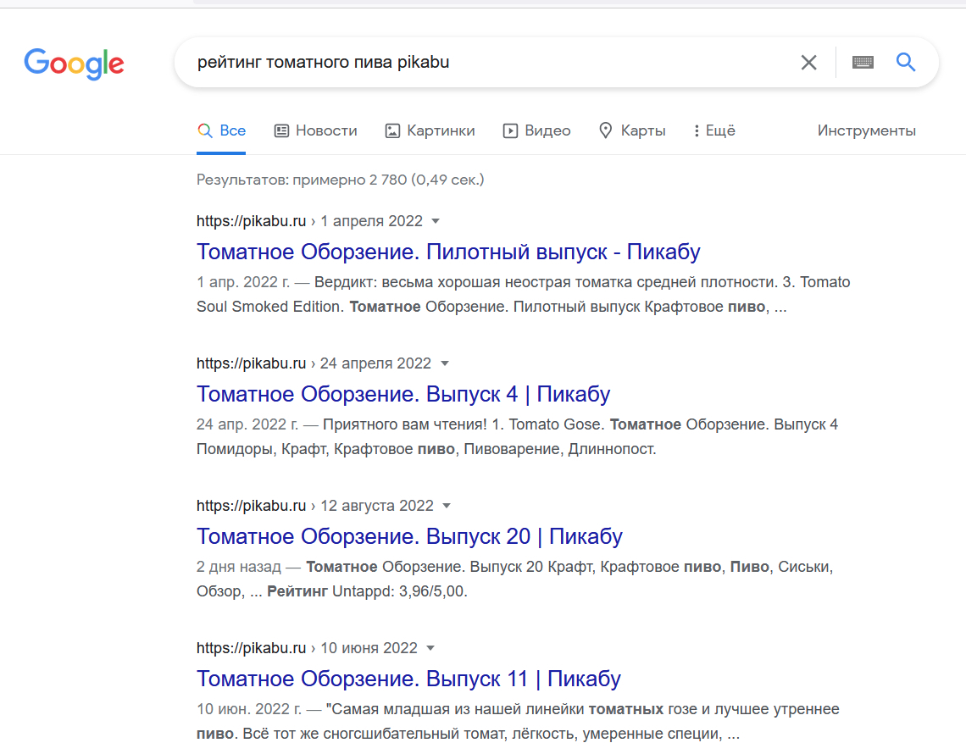Open Томатное Оборзение. Выпуск 11 link
966x754 pixels.
pyautogui.click(x=408, y=679)
